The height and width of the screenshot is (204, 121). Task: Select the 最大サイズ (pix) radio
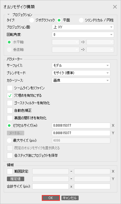(x=9, y=141)
